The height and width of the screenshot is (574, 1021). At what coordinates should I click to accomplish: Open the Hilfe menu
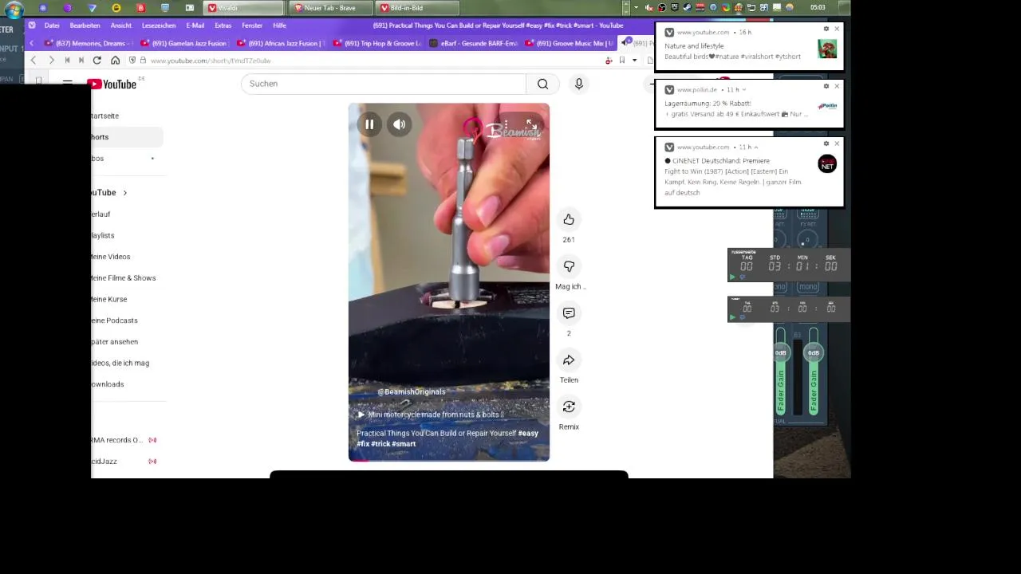(279, 26)
